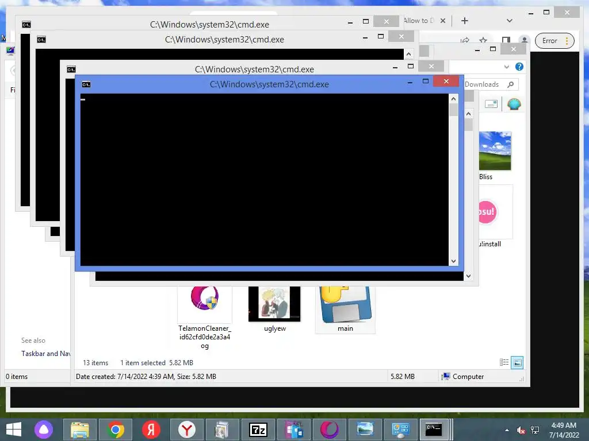Switch to the cmd.exe taskbar button

point(434,430)
